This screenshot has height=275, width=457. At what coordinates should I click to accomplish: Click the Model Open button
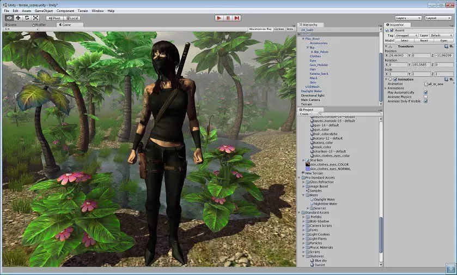point(443,40)
